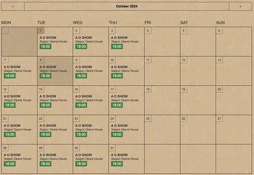Open A O SHOW link on October 14

click(x=12, y=96)
